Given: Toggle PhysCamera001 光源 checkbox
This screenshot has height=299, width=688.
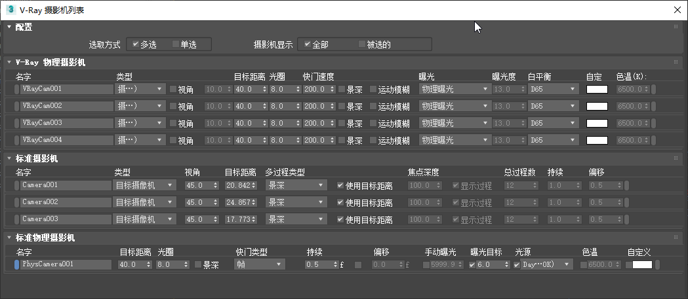Looking at the screenshot, I should pos(516,264).
